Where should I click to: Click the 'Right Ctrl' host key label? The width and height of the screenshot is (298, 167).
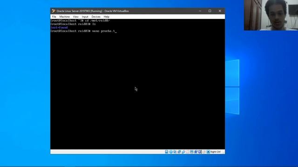tap(216, 152)
